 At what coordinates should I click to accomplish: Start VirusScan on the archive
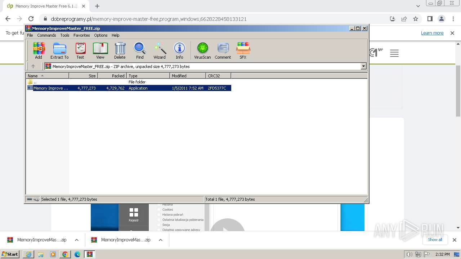coord(202,50)
